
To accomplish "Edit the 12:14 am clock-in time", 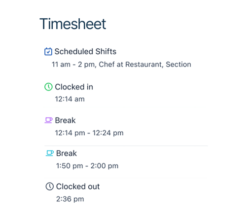I will tap(70, 99).
